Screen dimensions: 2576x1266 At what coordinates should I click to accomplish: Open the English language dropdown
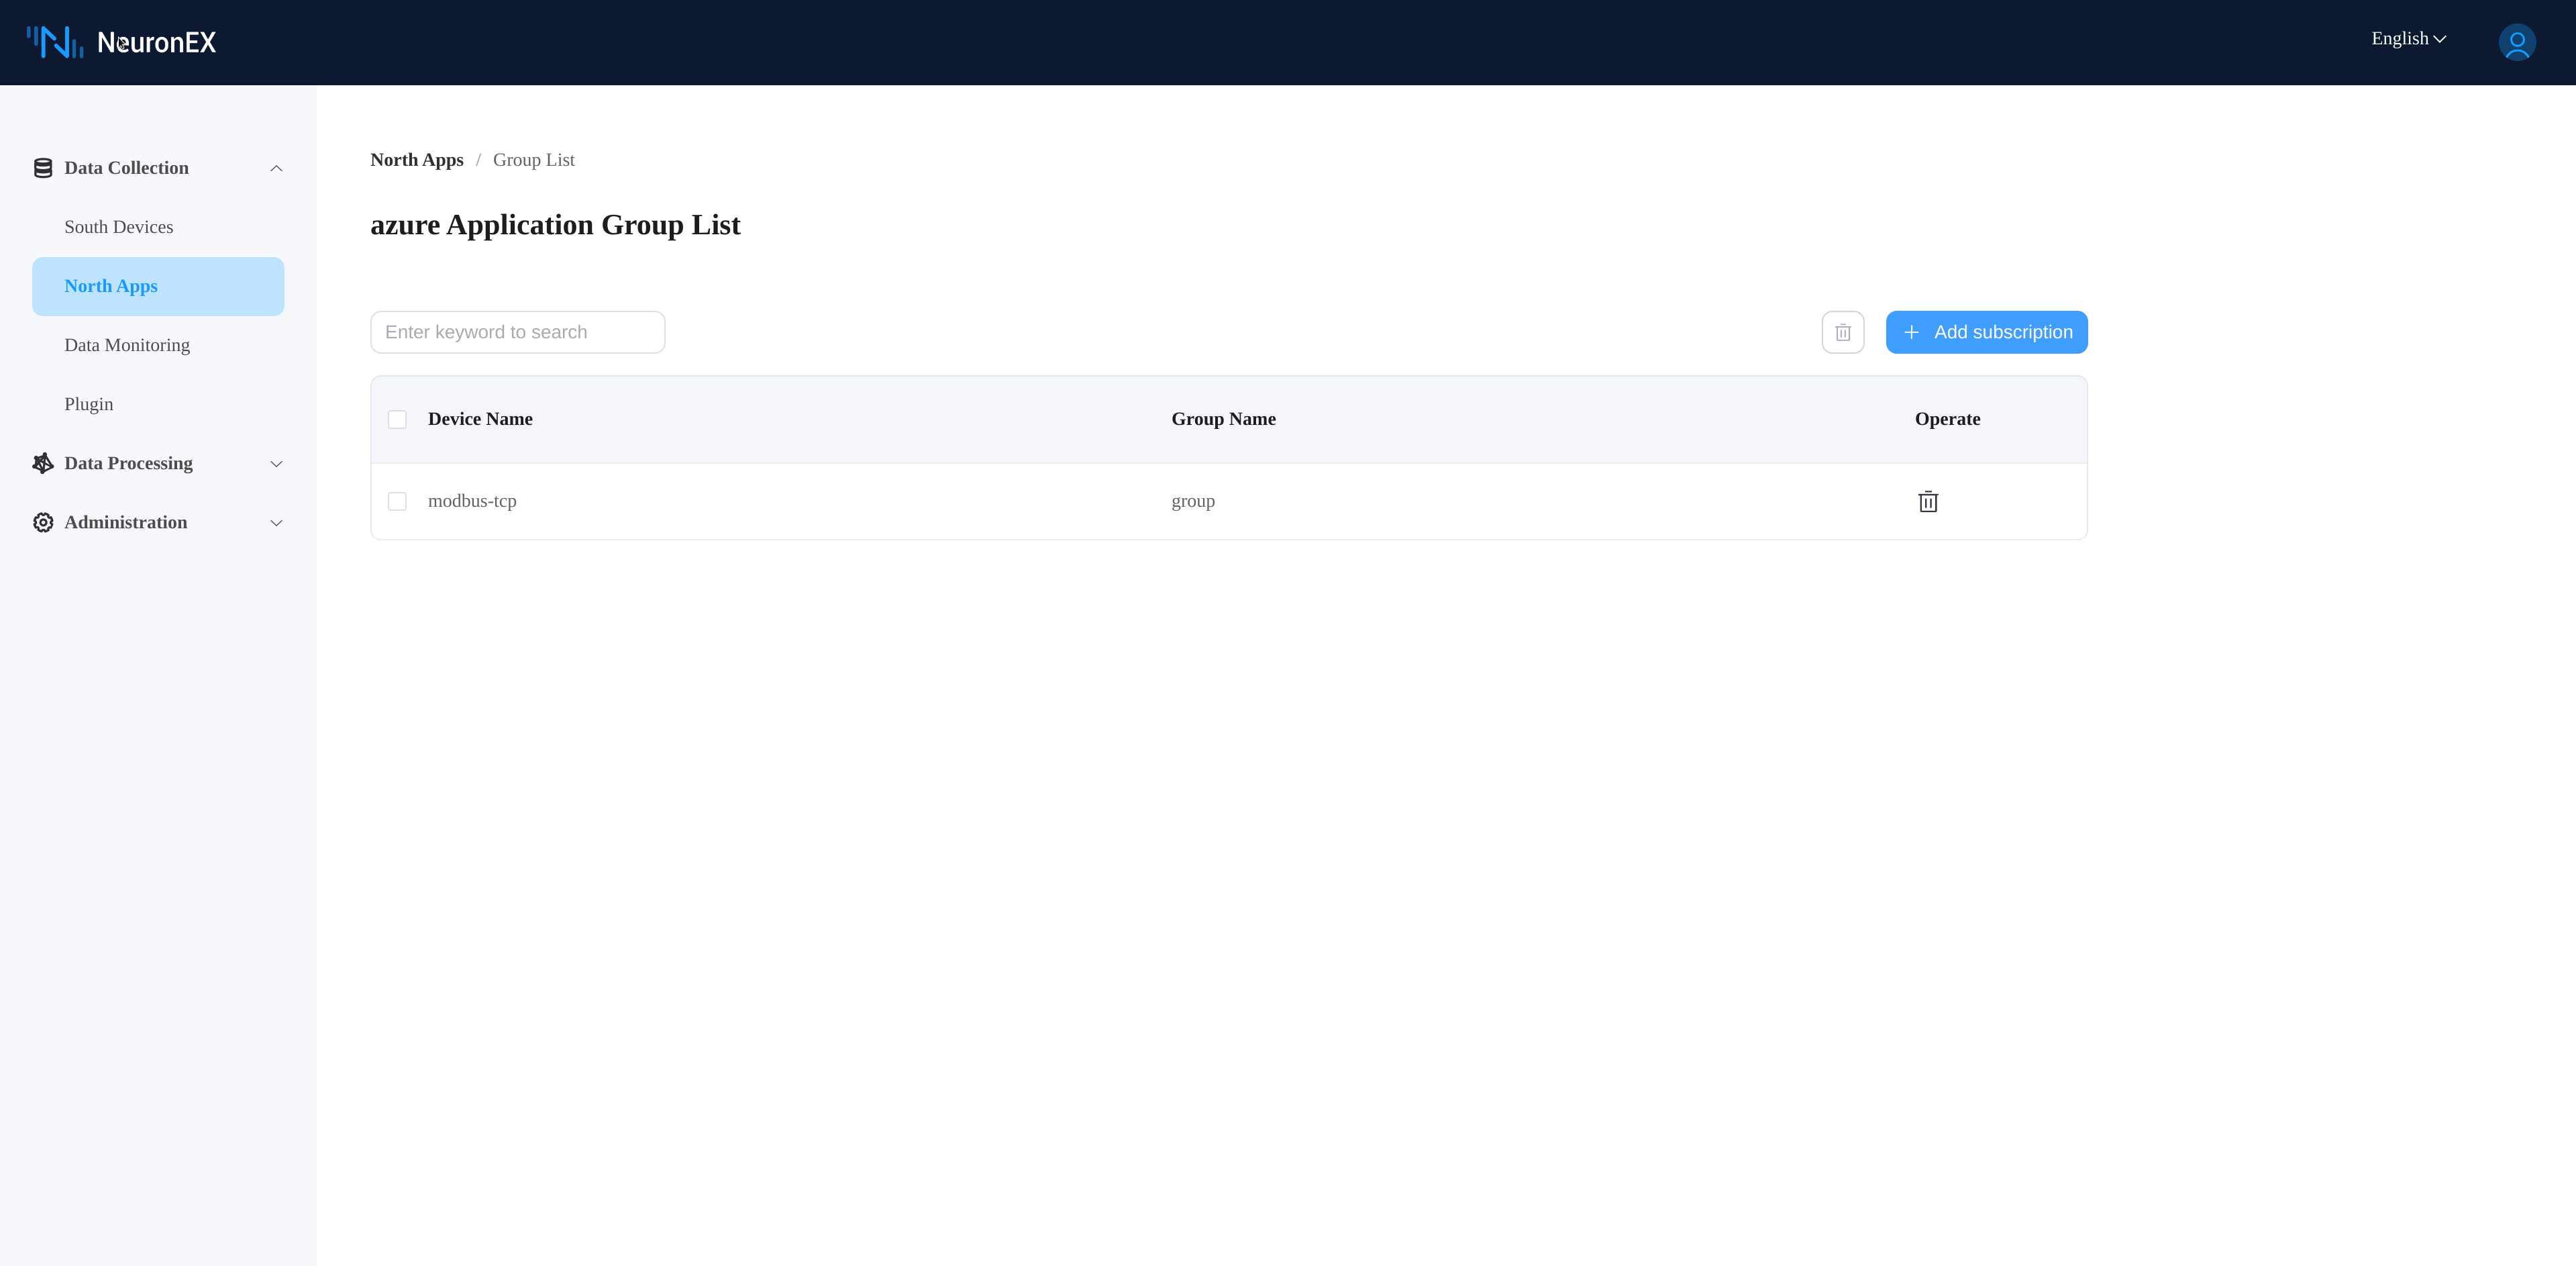point(2407,38)
